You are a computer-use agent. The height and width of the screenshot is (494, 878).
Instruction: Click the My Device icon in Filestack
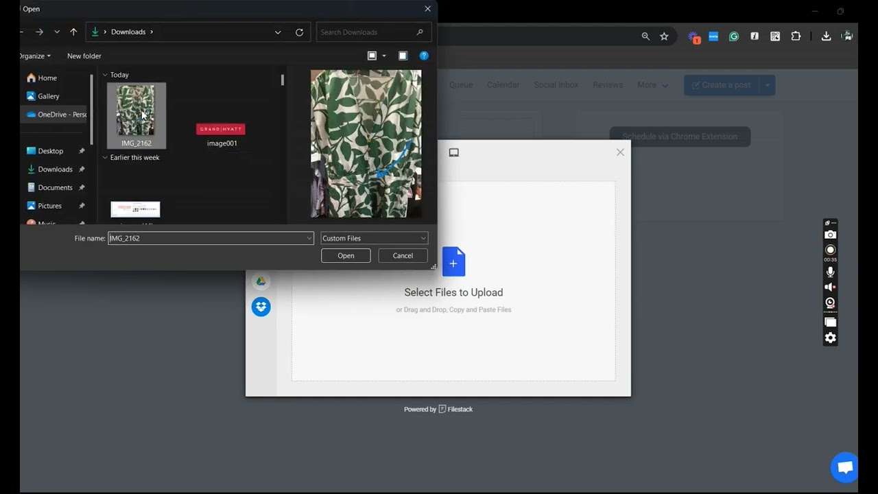point(453,152)
